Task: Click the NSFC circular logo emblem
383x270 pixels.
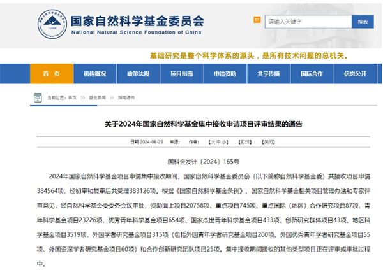Action: [x=52, y=24]
